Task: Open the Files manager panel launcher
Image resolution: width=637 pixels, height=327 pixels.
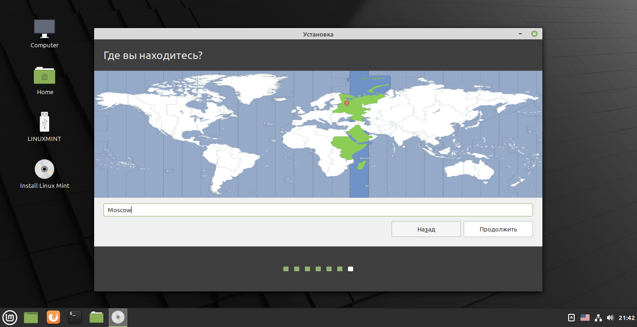Action: pos(96,317)
